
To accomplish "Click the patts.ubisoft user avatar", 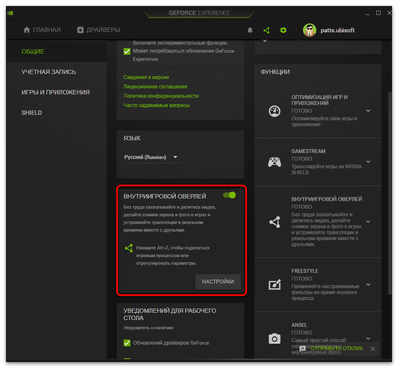I will [309, 30].
